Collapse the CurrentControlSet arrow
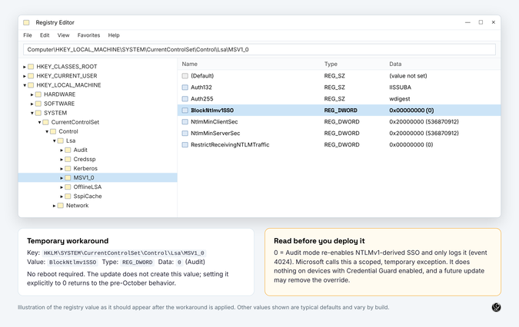Image resolution: width=519 pixels, height=327 pixels. click(39, 122)
